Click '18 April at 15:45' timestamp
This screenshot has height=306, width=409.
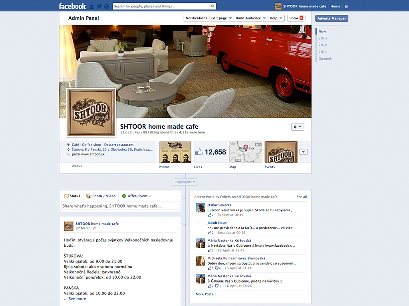pos(231,250)
